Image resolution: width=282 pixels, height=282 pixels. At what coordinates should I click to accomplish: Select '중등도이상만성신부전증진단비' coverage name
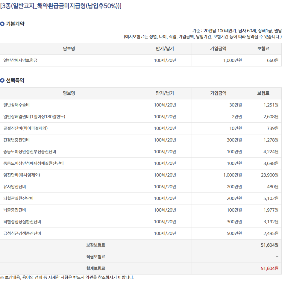30,152
